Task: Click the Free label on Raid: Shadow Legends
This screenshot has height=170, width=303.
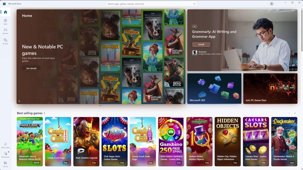Action: [94, 163]
